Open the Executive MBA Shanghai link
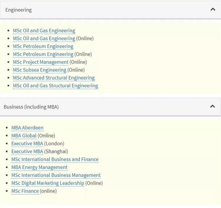The width and height of the screenshot is (221, 208). 27,151
